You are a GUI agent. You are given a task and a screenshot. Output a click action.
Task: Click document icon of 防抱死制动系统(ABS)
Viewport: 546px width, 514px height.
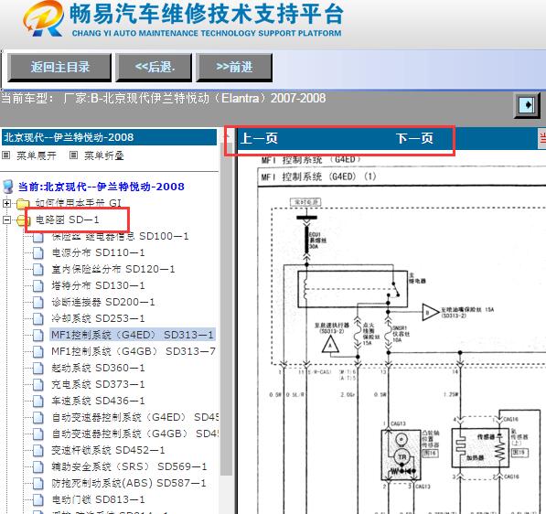(x=38, y=483)
